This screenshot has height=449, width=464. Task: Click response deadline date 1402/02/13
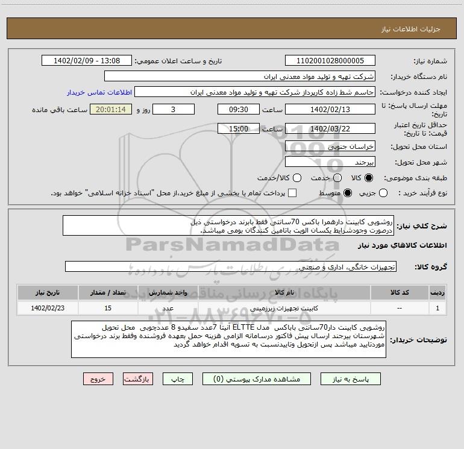pos(330,110)
